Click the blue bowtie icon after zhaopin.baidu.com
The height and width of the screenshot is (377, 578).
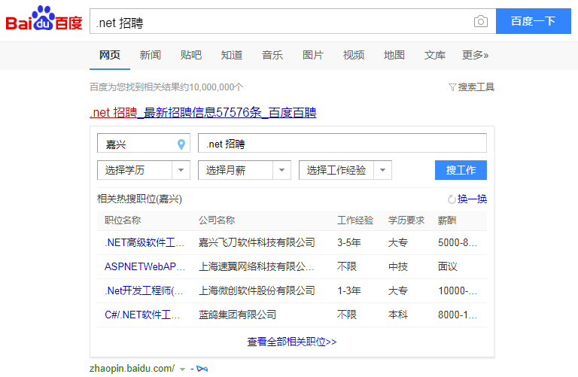click(x=202, y=369)
